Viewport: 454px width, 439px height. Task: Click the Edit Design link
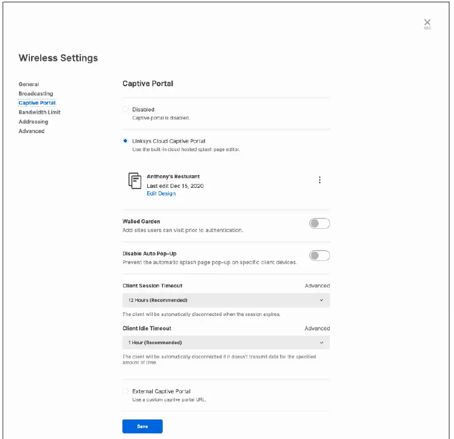161,194
